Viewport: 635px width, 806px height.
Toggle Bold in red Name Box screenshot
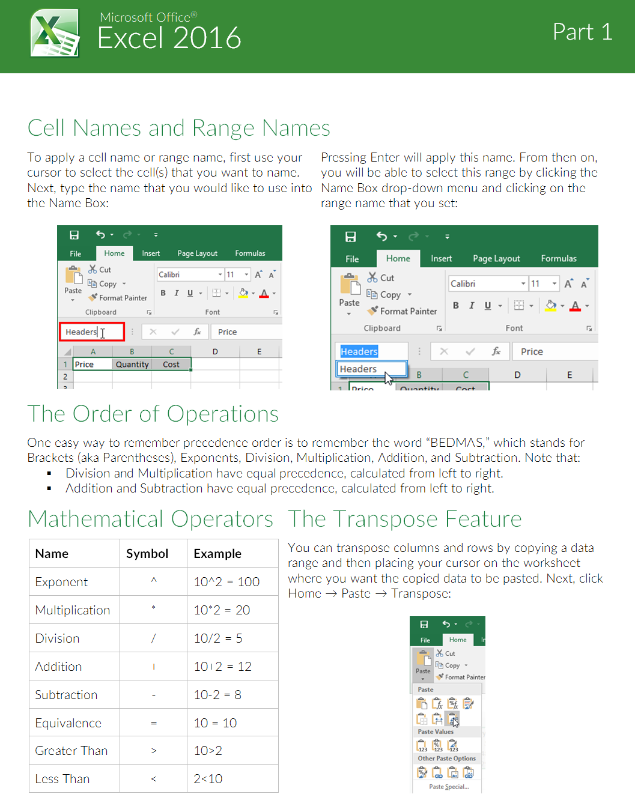pyautogui.click(x=163, y=293)
